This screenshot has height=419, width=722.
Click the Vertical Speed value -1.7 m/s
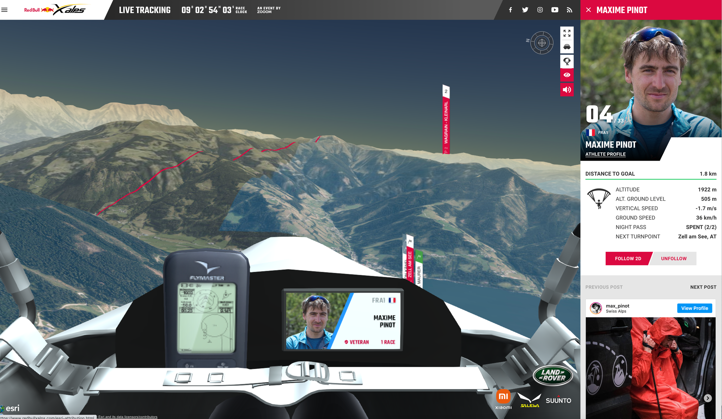pyautogui.click(x=706, y=208)
